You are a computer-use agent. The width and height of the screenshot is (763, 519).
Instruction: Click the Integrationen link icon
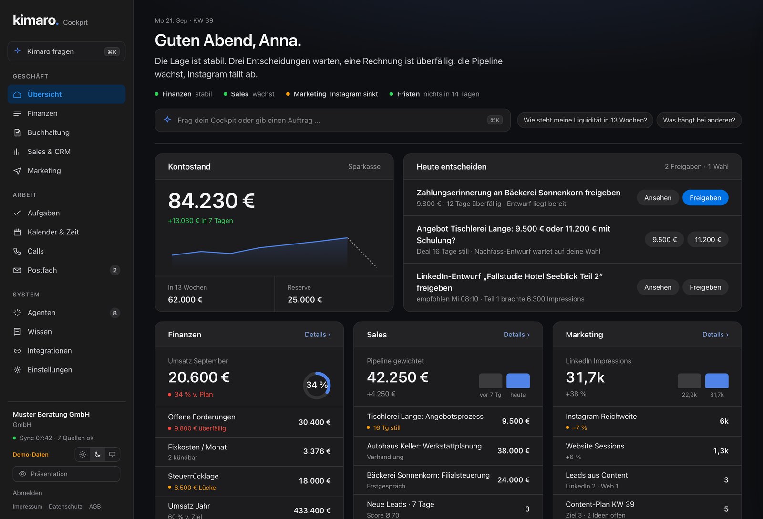point(17,351)
